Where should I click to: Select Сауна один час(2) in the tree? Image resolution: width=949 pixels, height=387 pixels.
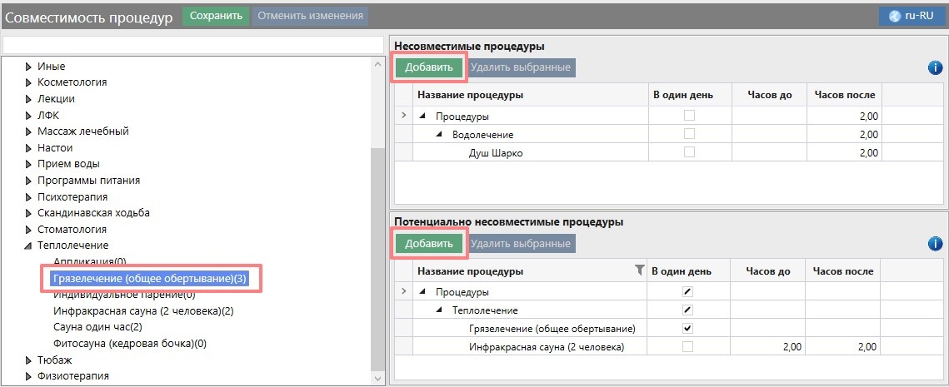pos(97,327)
